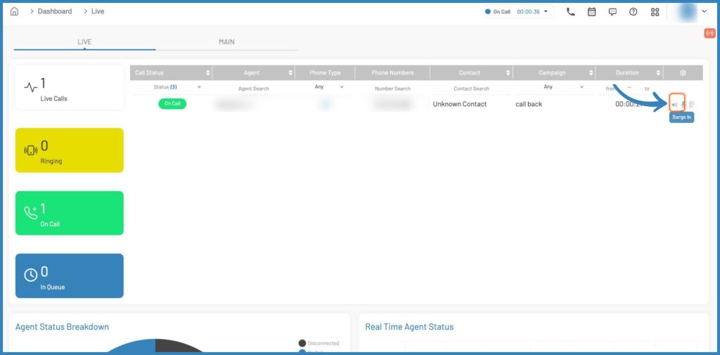This screenshot has height=355, width=720.
Task: Click the Duration to field
Action: [x=647, y=89]
